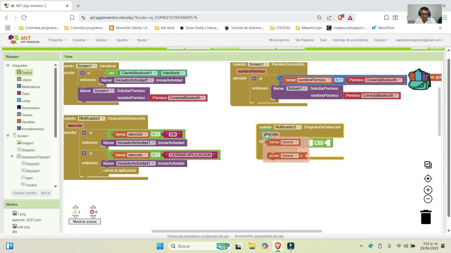Zoom in the blocks workspace
This screenshot has width=451, height=253.
click(428, 190)
